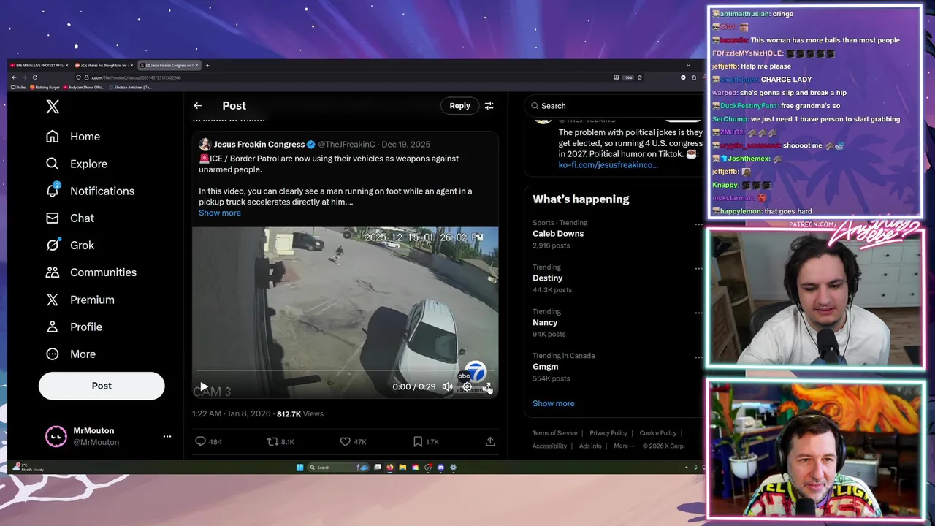Repost the post showing 8.1K
This screenshot has height=526, width=935.
(x=280, y=441)
